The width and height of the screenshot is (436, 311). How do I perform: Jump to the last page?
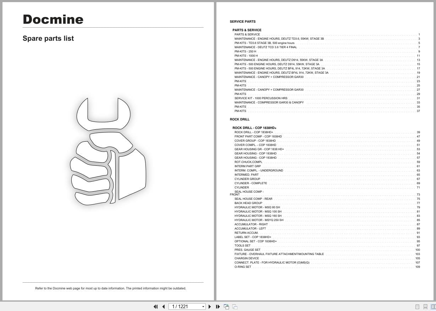point(218,307)
